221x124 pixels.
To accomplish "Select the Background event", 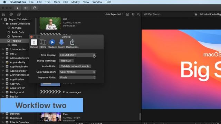I will (x=17, y=92).
